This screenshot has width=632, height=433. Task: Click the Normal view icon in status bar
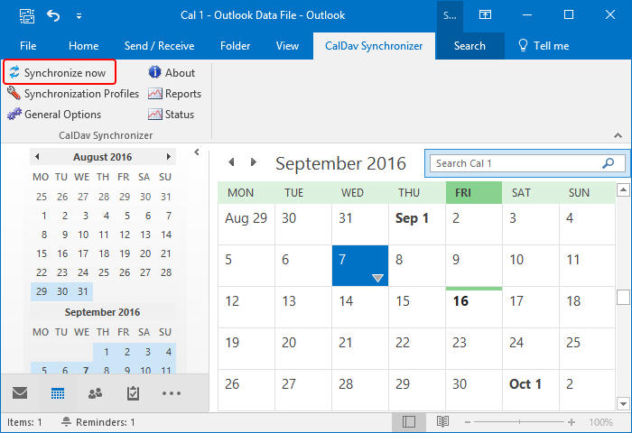click(409, 421)
